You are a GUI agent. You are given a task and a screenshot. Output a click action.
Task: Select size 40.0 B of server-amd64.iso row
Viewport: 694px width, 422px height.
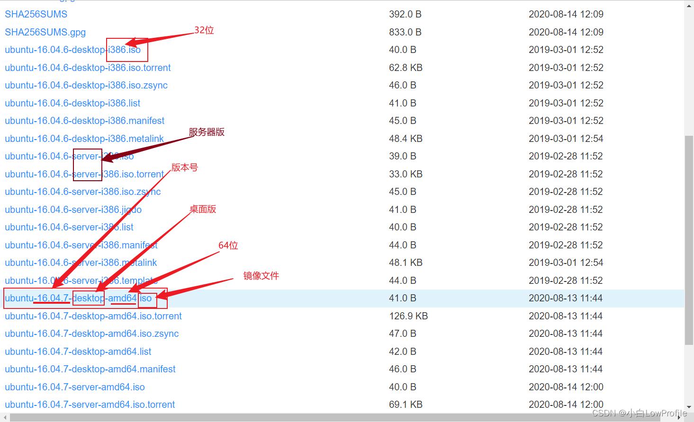tap(403, 387)
